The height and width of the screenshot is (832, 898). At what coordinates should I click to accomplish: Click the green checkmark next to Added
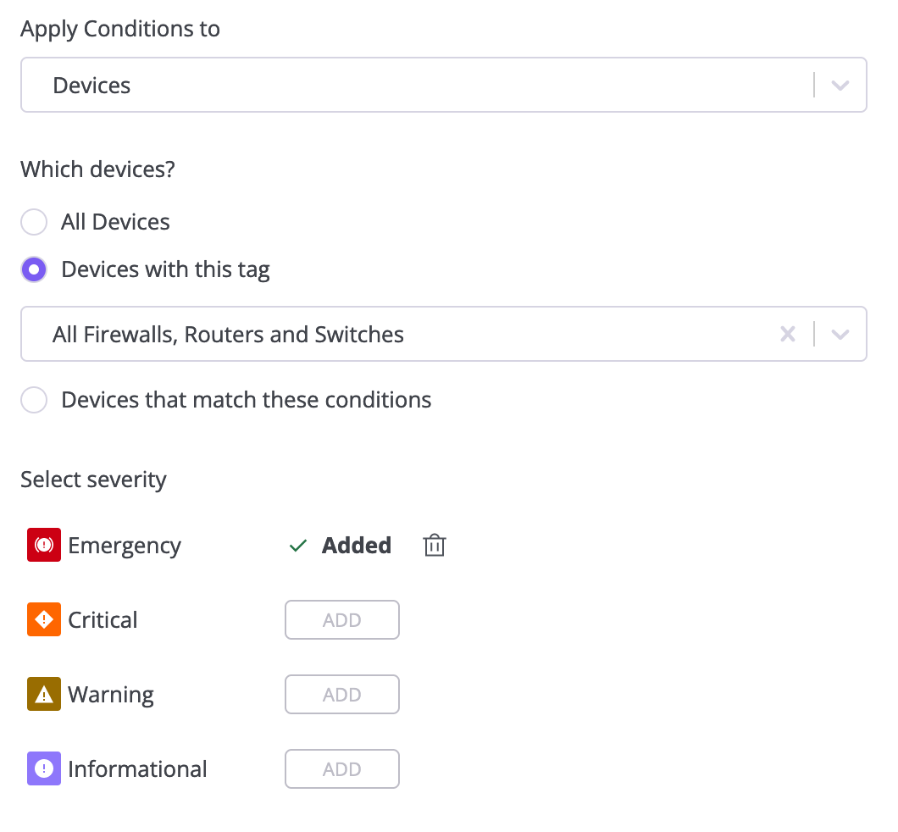pos(298,546)
